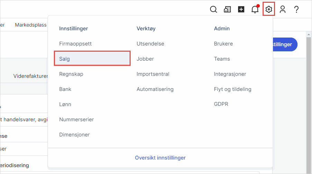The image size is (312, 174).
Task: Choose Regnskap from settings menu
Action: pyautogui.click(x=71, y=74)
